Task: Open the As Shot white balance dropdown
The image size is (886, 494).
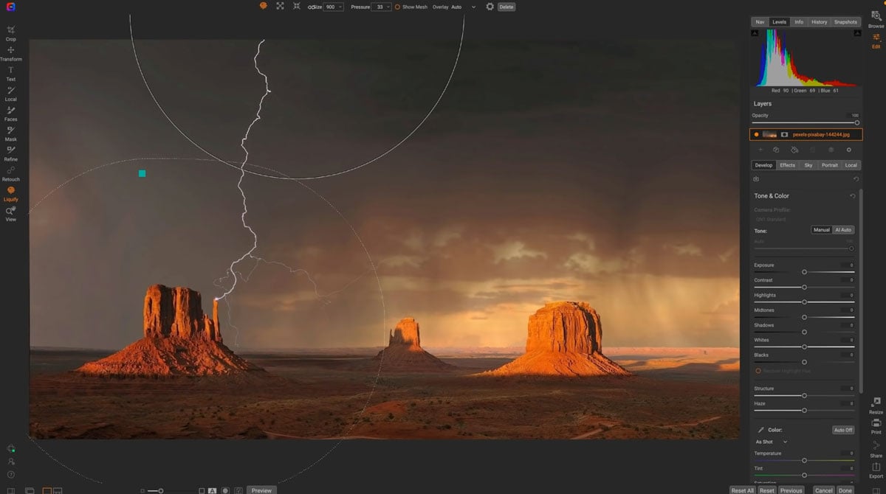Action: (x=771, y=442)
